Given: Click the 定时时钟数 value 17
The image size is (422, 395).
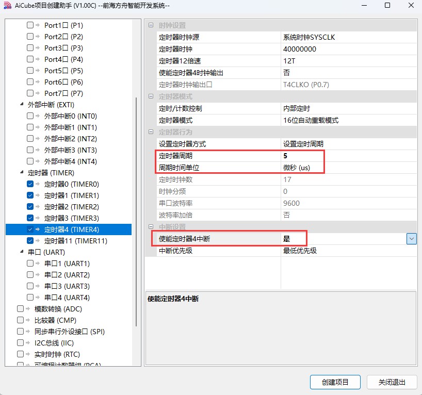Looking at the screenshot, I should tap(349, 179).
